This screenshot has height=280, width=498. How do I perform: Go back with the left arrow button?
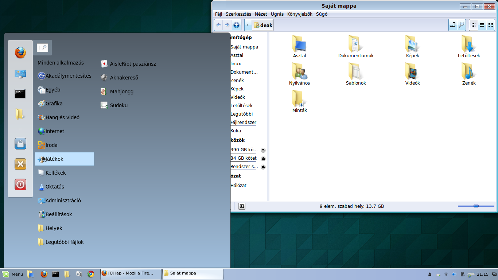tap(218, 25)
